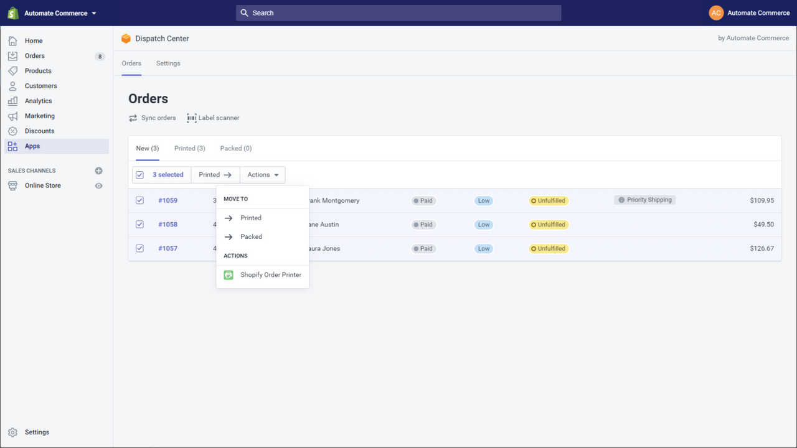Uncheck order #1059's checkbox
Viewport: 797px width, 448px height.
point(139,200)
